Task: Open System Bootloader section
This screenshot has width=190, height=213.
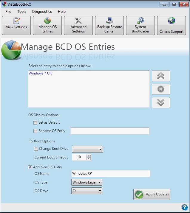Action: click(140, 25)
